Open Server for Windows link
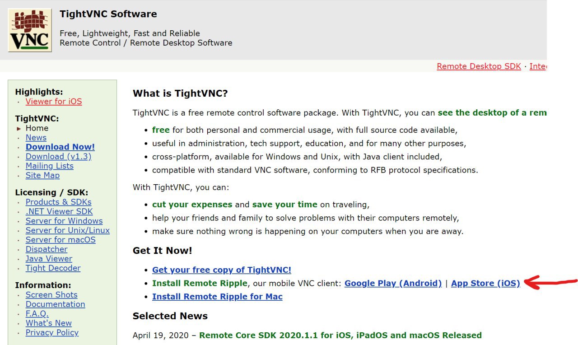578x345 pixels. coord(64,221)
